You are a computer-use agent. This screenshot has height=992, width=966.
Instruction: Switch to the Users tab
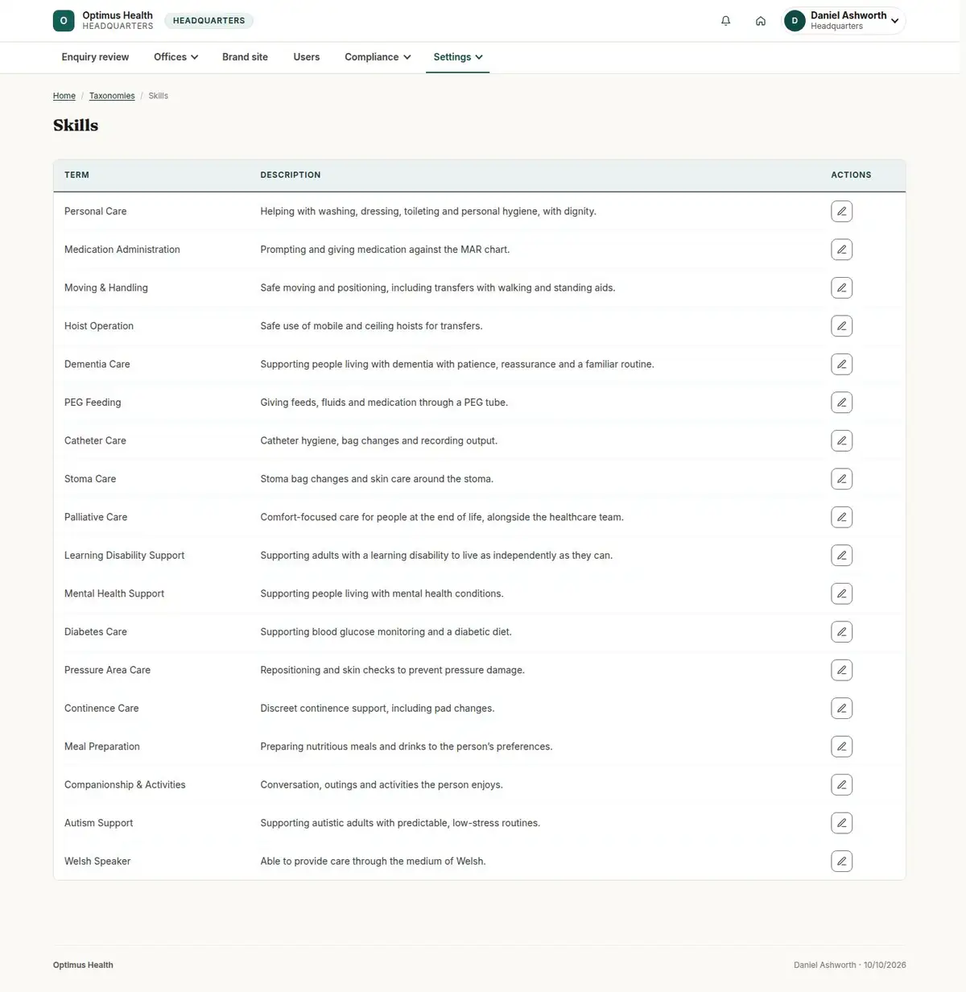[307, 57]
